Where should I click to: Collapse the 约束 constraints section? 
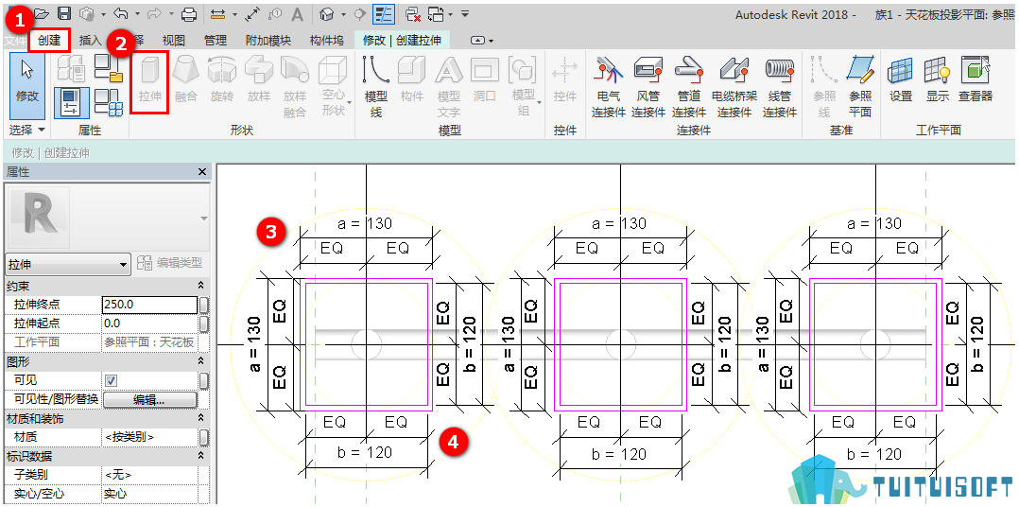[200, 286]
